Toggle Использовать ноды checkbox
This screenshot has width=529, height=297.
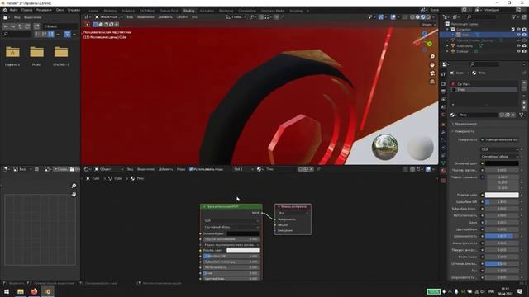pyautogui.click(x=191, y=169)
